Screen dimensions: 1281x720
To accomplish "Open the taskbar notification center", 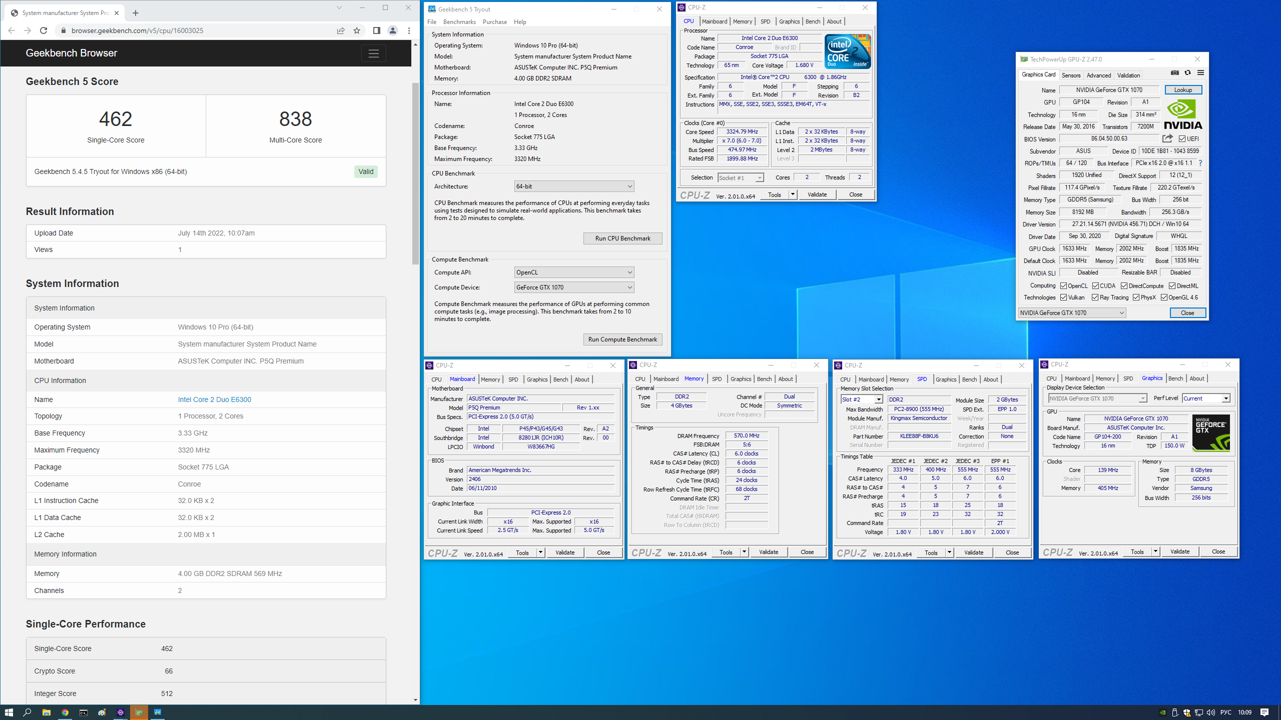I will pyautogui.click(x=1264, y=712).
